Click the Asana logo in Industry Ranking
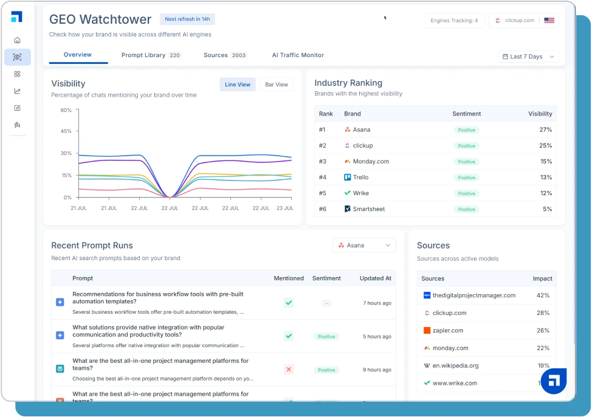 [x=347, y=129]
